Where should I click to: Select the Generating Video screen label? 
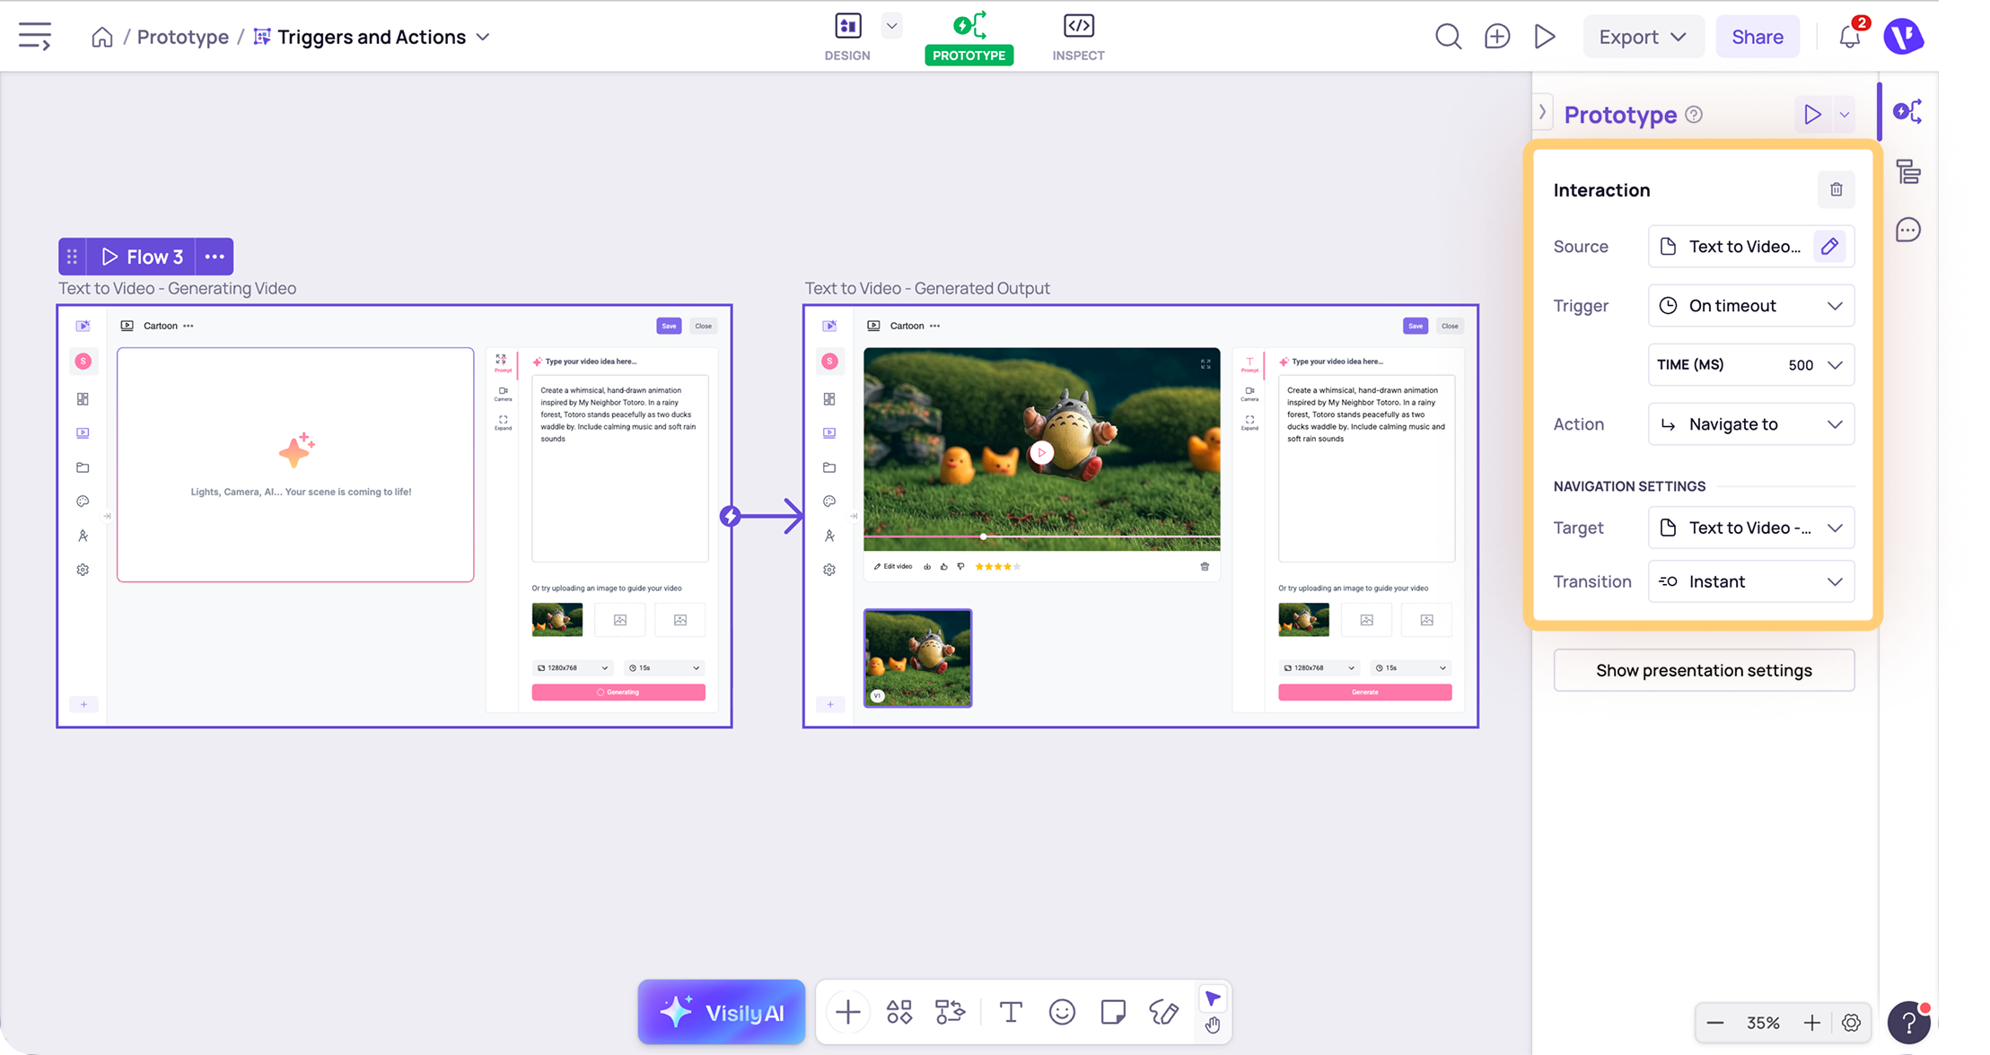point(177,288)
